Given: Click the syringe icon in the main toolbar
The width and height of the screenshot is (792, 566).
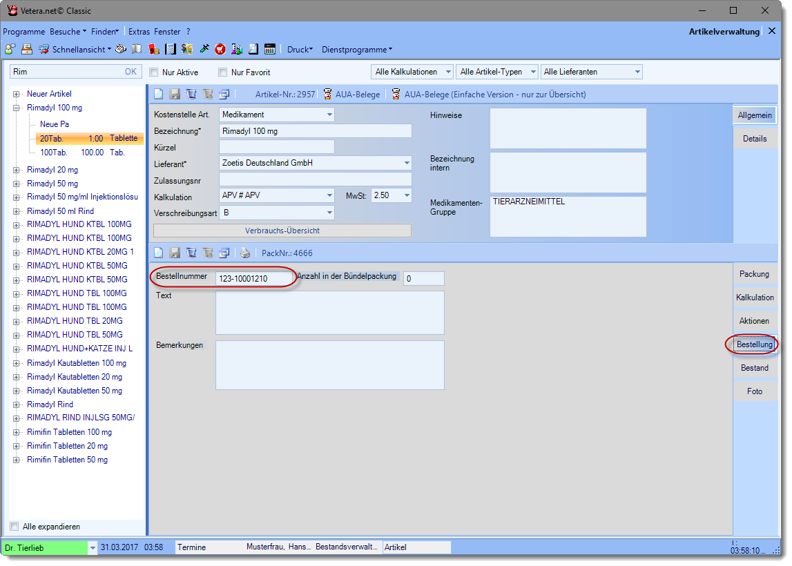Looking at the screenshot, I should (x=204, y=49).
